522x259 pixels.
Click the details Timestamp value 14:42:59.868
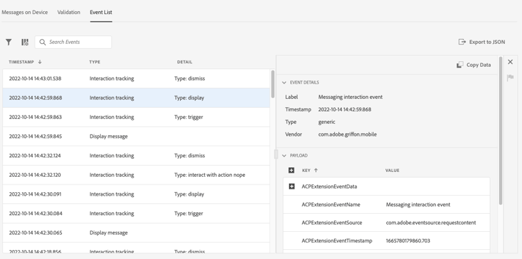point(345,109)
